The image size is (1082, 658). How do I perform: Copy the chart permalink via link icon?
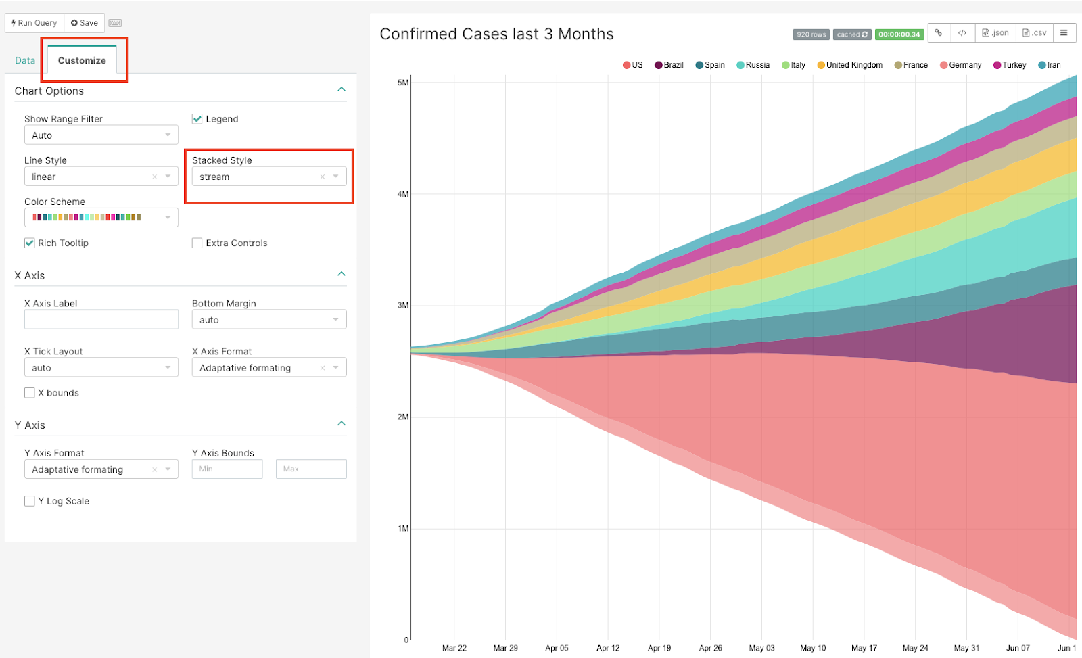939,33
